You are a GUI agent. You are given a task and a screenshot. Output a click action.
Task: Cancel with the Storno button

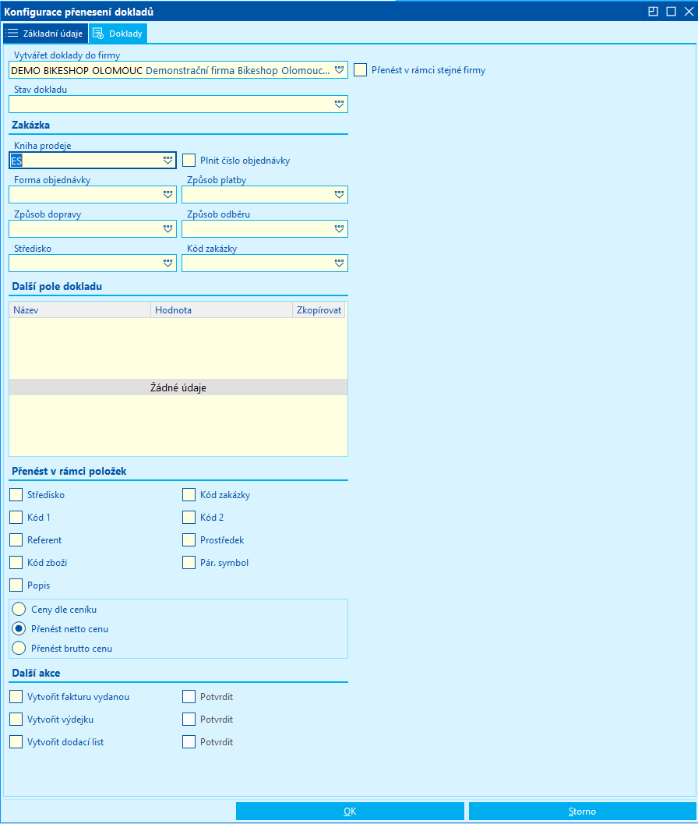point(582,812)
